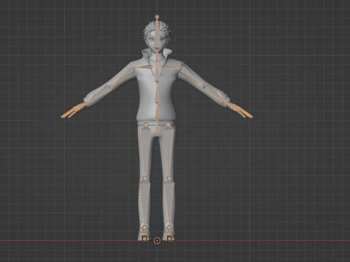Image resolution: width=350 pixels, height=262 pixels.
Task: Select the hip joint sphere on screen-left leg
Action: 146,124
